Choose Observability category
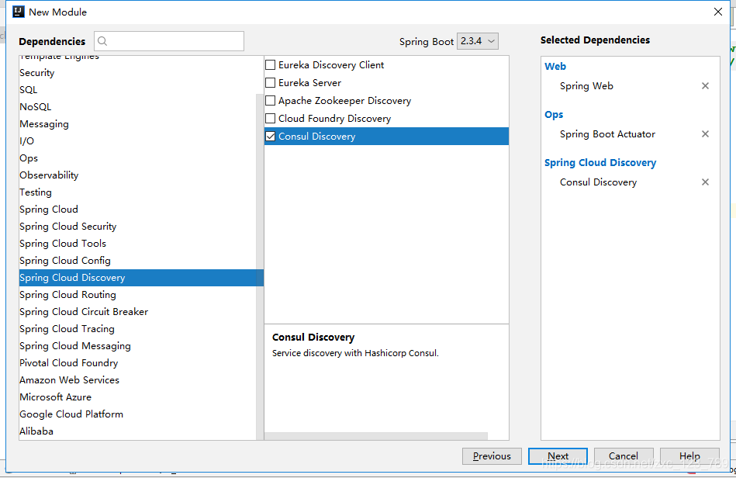The width and height of the screenshot is (736, 478). (137, 175)
